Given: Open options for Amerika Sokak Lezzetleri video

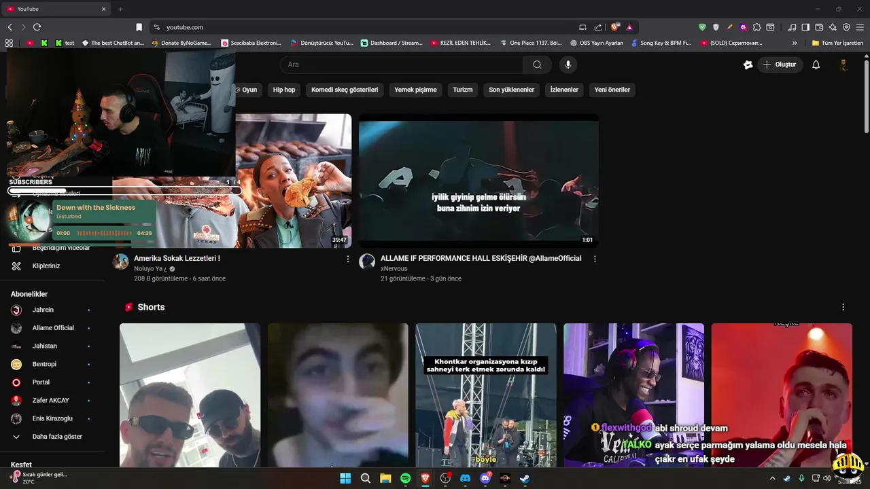Looking at the screenshot, I should pyautogui.click(x=348, y=259).
